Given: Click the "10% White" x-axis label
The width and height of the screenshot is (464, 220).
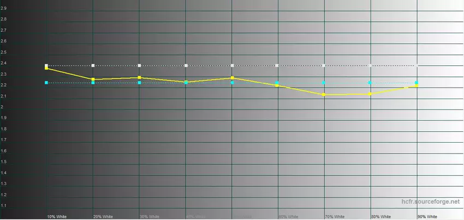Looking at the screenshot, I should (x=57, y=216).
